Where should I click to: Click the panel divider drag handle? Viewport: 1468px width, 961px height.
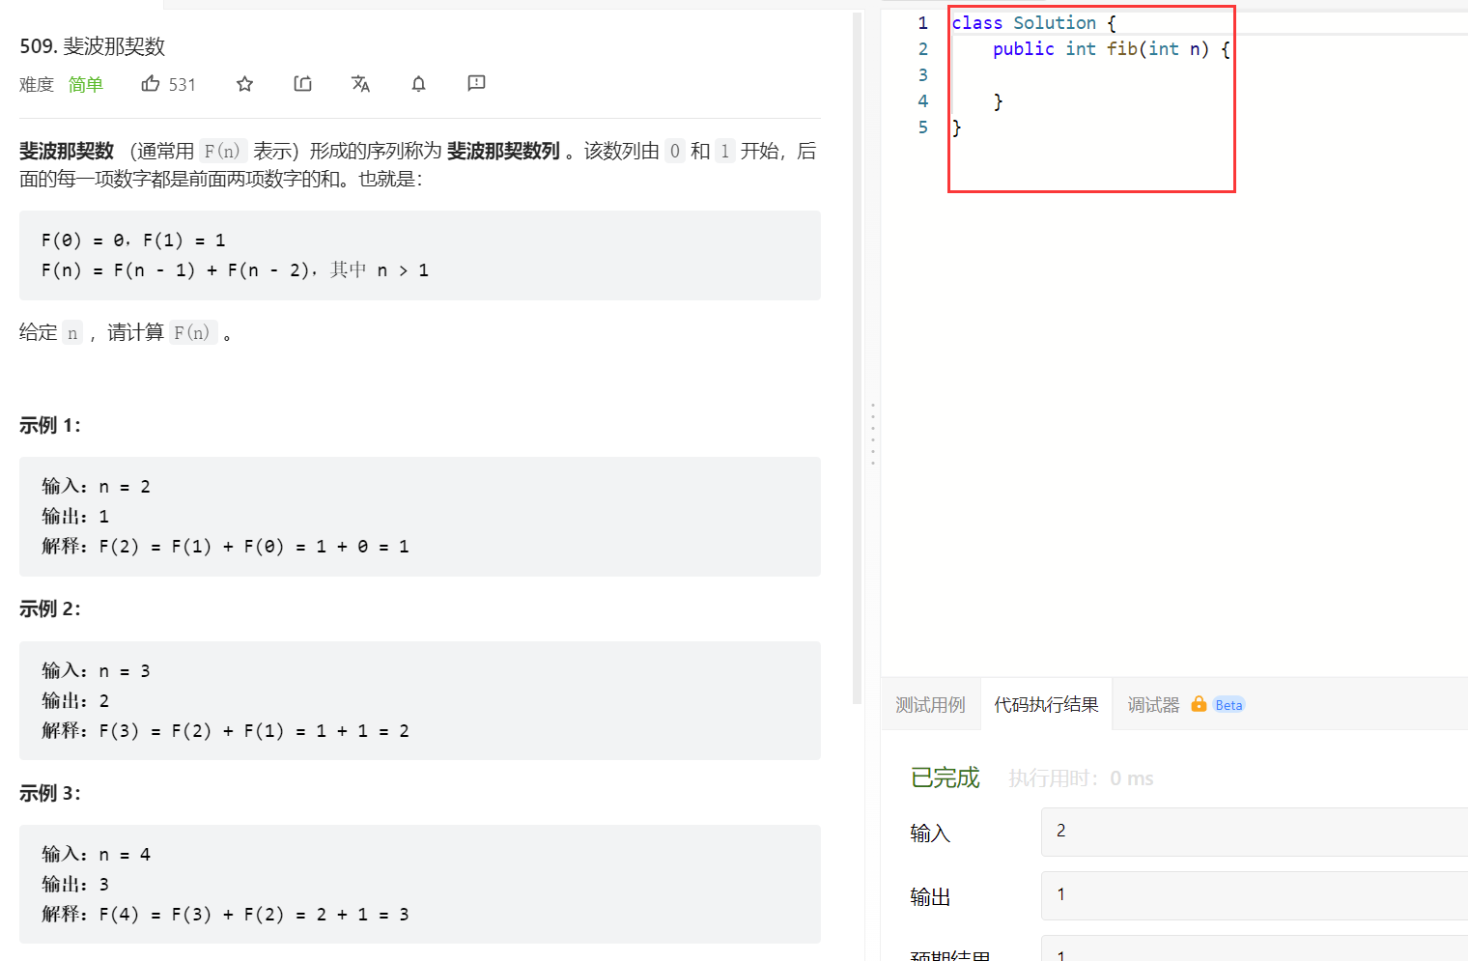(873, 435)
